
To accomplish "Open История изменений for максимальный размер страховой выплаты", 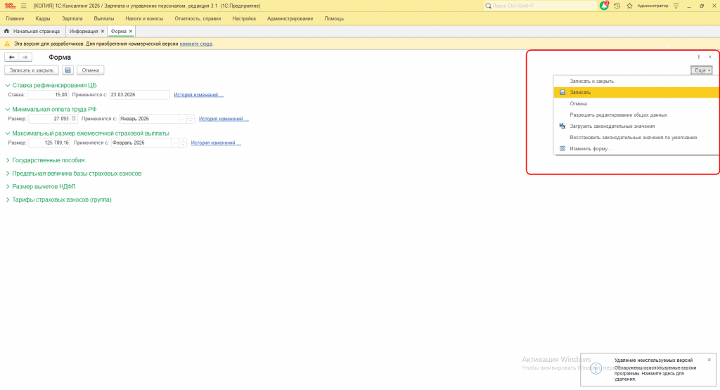I will pos(216,143).
